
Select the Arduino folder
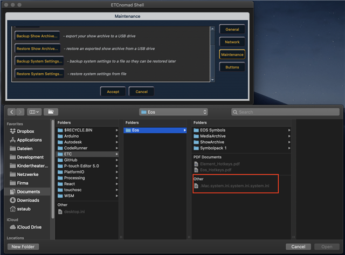click(x=87, y=136)
